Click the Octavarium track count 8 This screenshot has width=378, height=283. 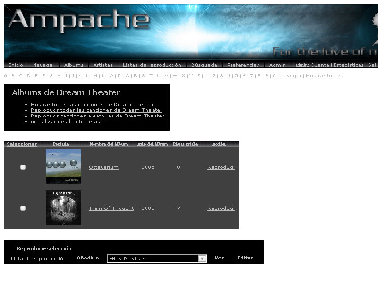coord(179,167)
